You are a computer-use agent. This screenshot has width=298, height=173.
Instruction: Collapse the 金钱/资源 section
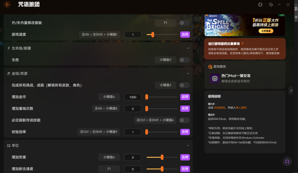click(x=188, y=73)
